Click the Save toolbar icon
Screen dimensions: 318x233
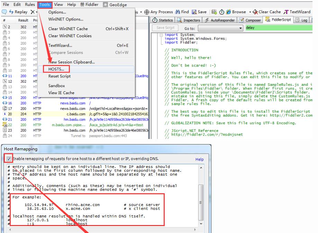click(x=194, y=12)
